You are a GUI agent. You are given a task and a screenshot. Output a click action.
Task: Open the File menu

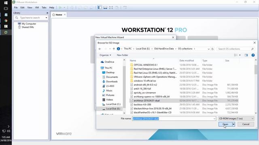click(x=16, y=8)
